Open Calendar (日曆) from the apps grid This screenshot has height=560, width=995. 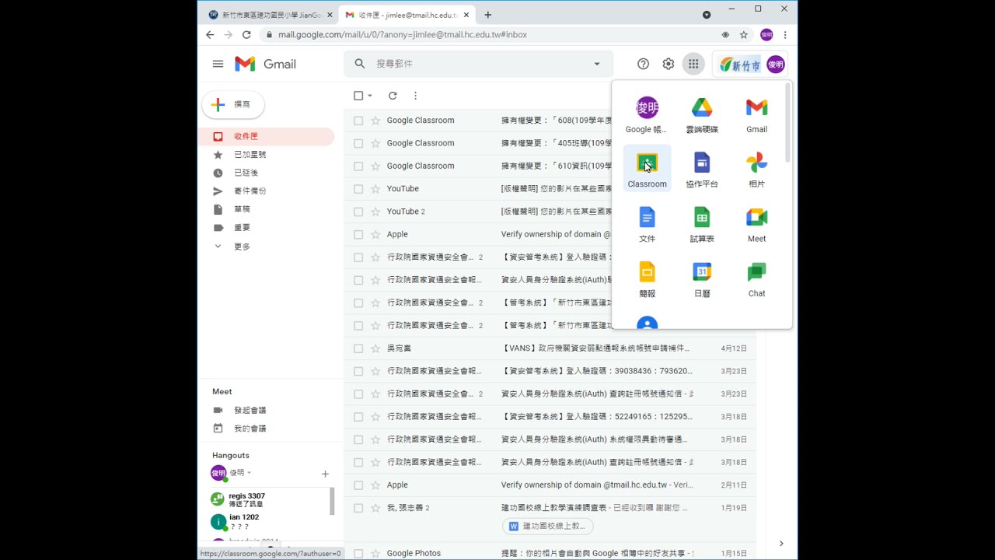click(702, 279)
